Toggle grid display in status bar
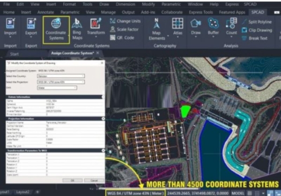Image resolution: width=281 pixels, height=196 pixels. (250, 193)
